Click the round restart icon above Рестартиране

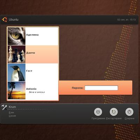[114, 112]
